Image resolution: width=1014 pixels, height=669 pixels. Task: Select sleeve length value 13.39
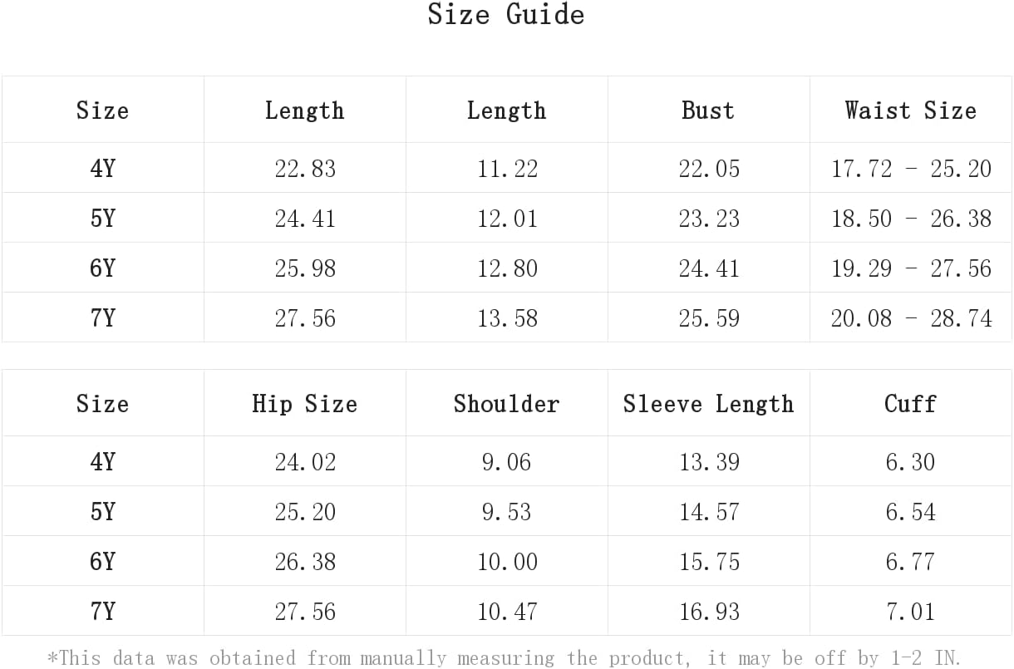coord(709,462)
